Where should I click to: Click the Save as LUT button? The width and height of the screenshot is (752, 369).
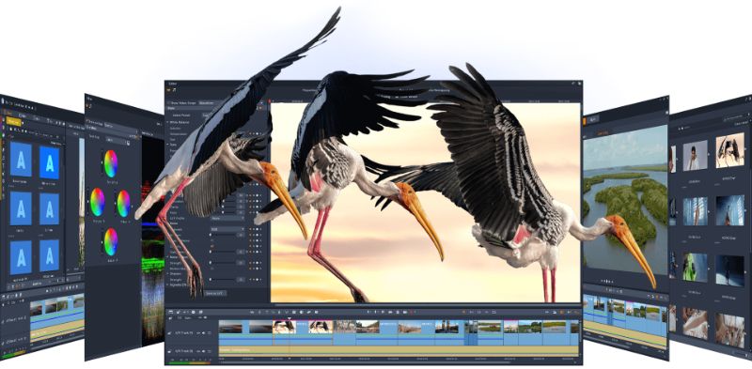(215, 292)
